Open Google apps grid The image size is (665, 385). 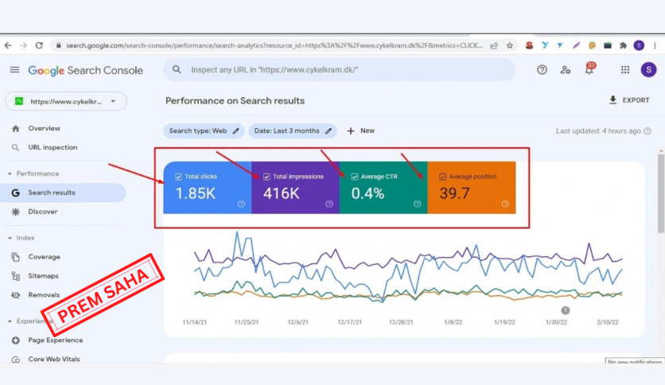[x=625, y=70]
